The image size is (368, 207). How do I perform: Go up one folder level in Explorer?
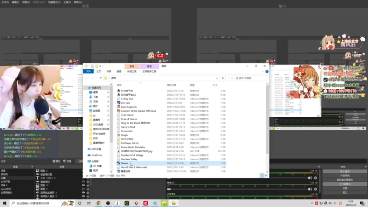(101, 78)
